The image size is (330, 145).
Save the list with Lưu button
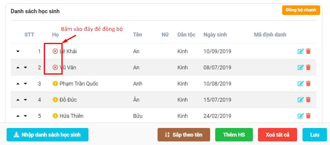(314, 135)
